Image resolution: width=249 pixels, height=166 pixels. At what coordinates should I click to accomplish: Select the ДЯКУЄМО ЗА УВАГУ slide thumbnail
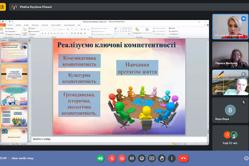14,135
